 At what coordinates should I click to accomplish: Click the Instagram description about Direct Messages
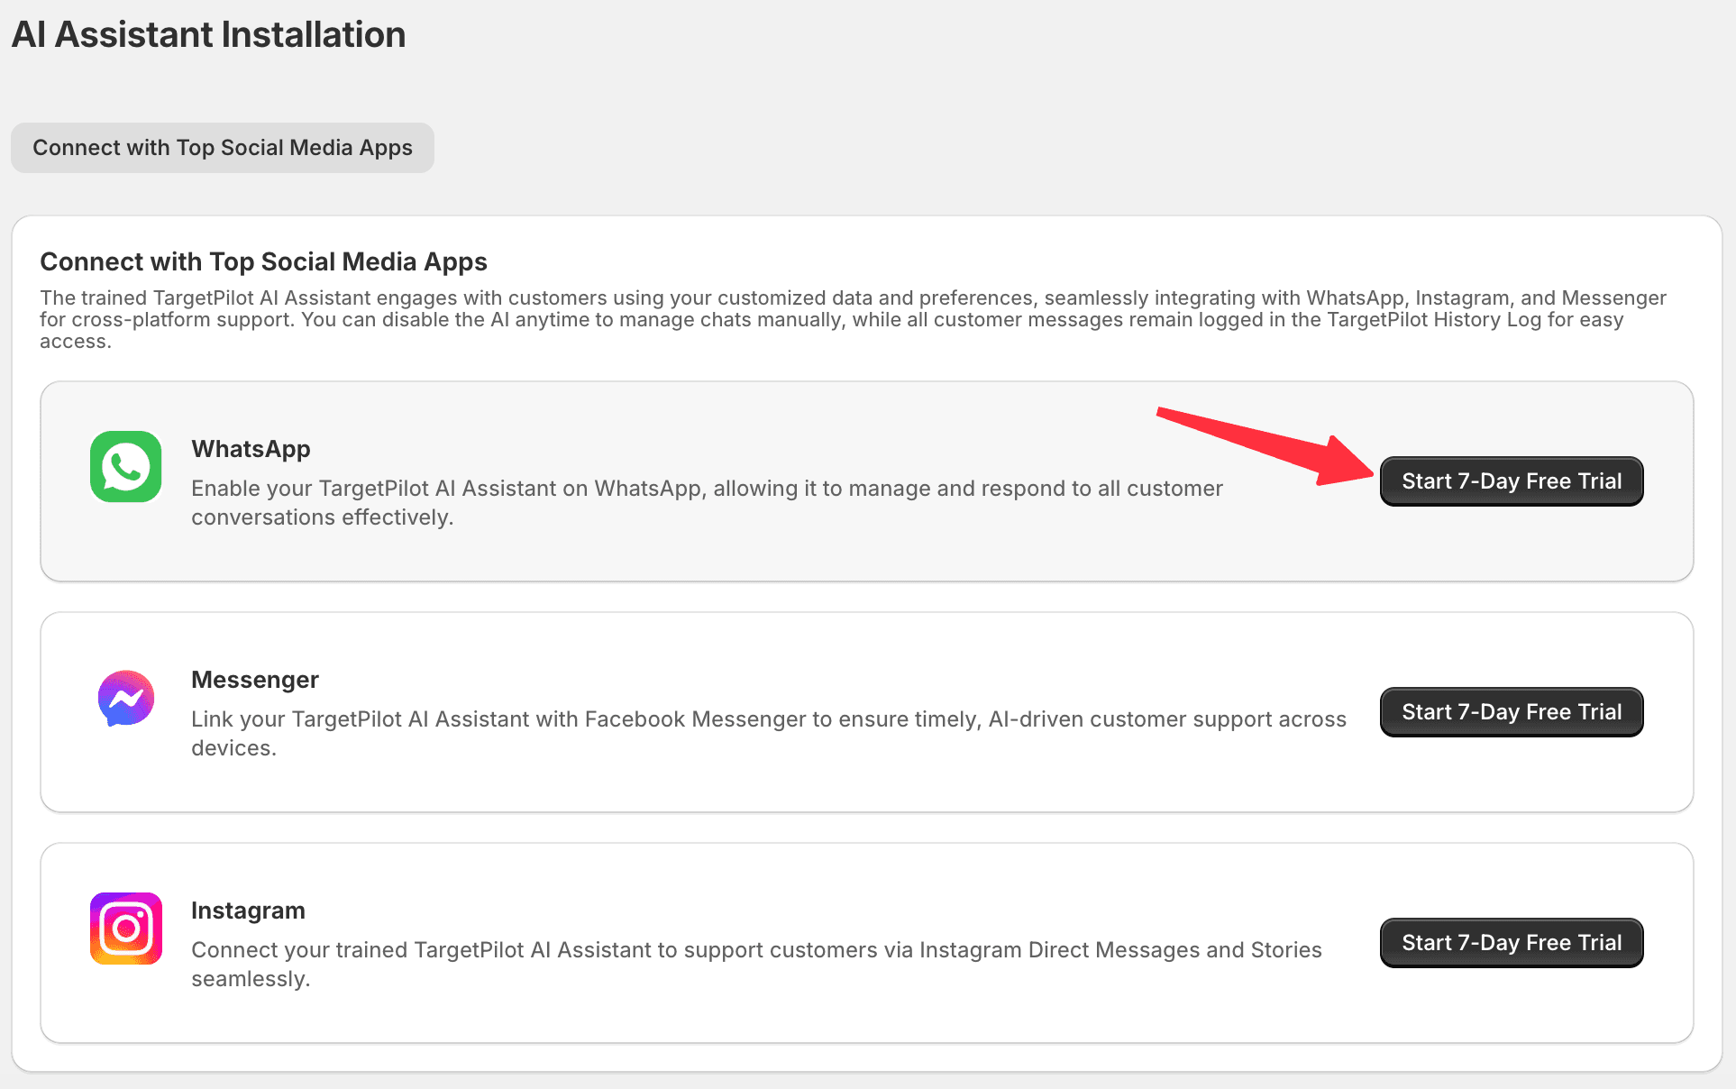(x=756, y=965)
